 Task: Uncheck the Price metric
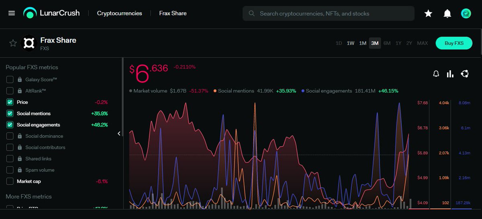pyautogui.click(x=10, y=102)
